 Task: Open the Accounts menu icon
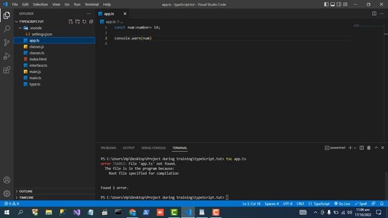7,180
